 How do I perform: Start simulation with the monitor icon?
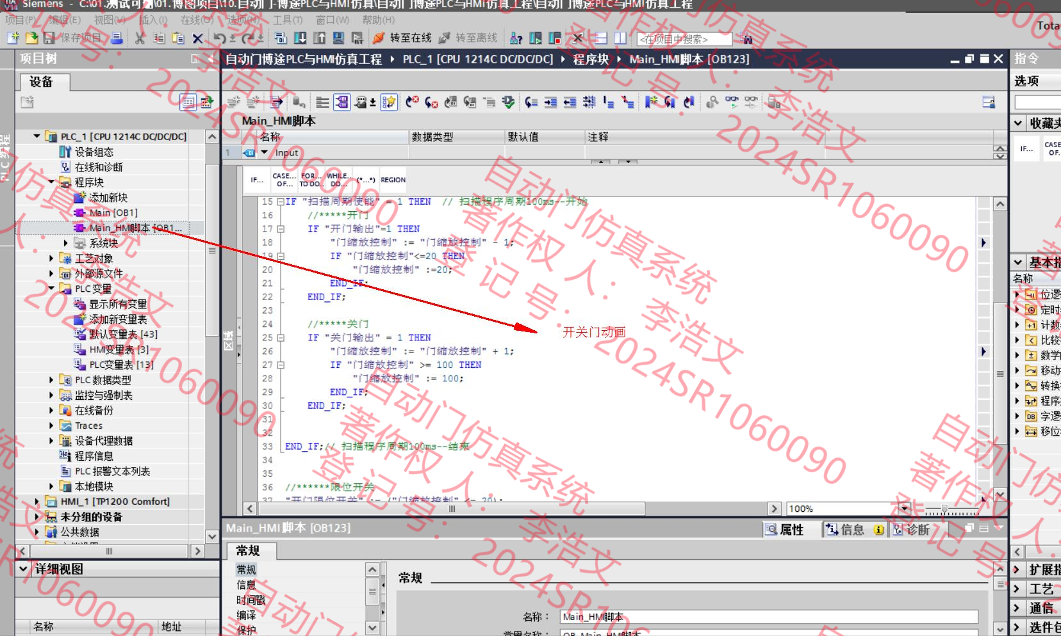(338, 38)
